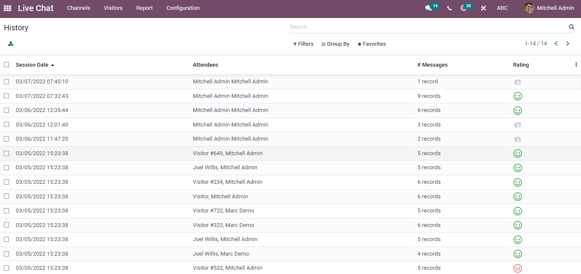Open the apps grid home menu
581x274 pixels.
tap(7, 8)
